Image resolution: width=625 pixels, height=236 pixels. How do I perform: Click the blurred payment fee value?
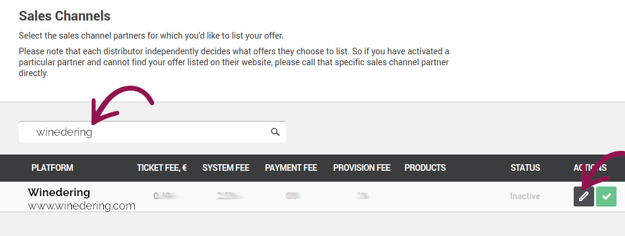(x=293, y=196)
